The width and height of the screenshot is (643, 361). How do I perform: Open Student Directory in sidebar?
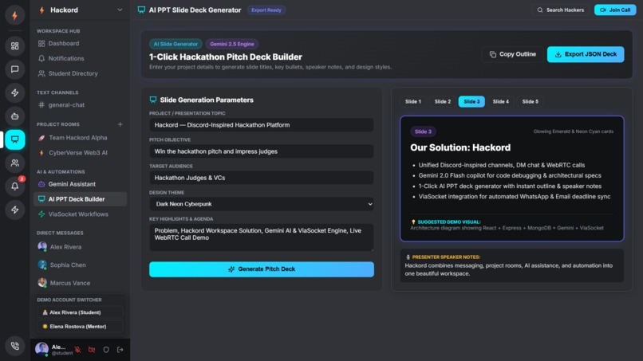(x=80, y=74)
